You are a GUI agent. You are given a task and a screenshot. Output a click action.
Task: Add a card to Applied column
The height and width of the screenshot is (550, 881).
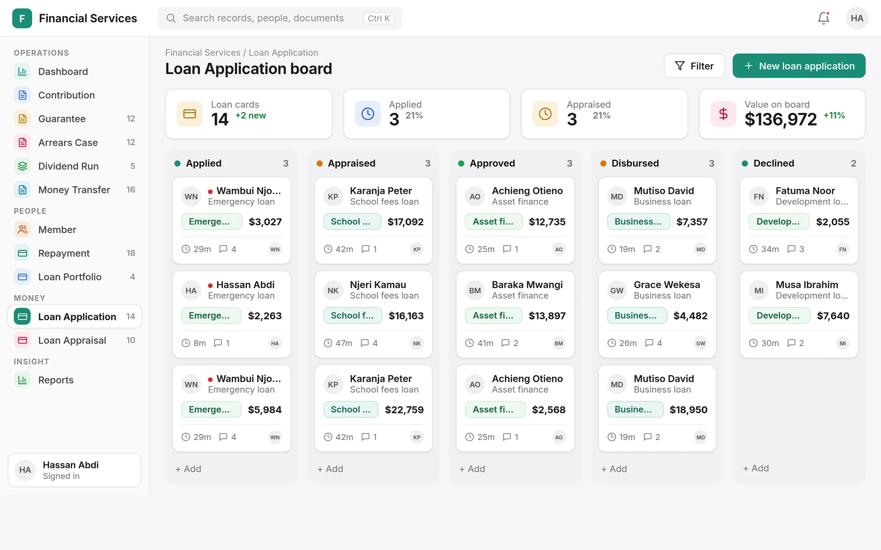tap(189, 469)
